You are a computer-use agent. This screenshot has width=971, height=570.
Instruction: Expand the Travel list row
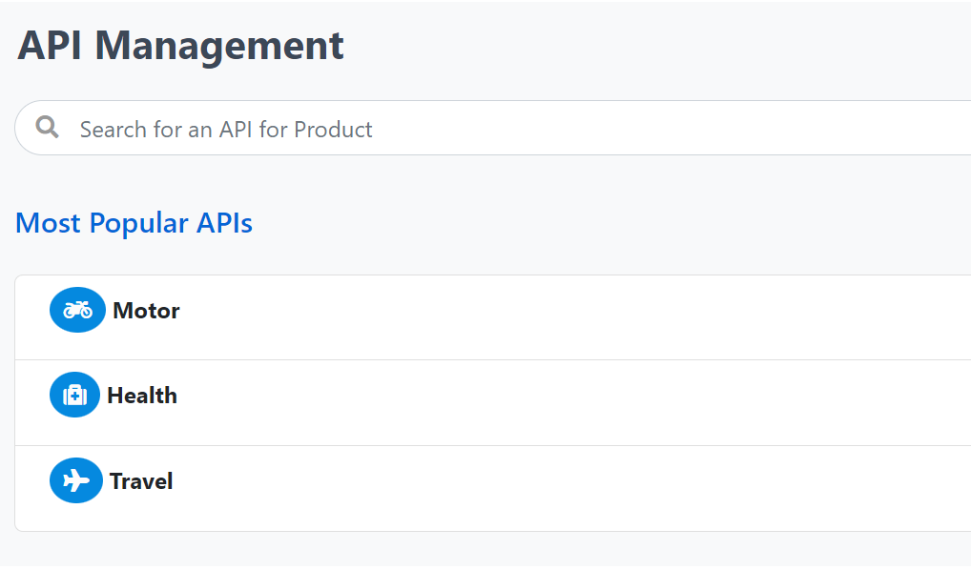coord(493,488)
